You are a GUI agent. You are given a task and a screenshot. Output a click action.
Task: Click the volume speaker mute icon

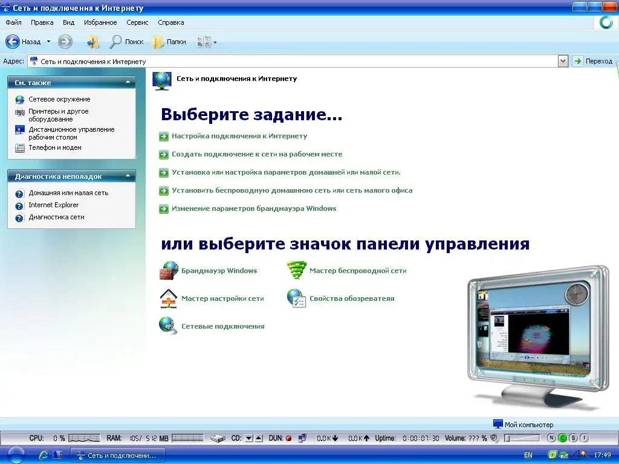(494, 438)
